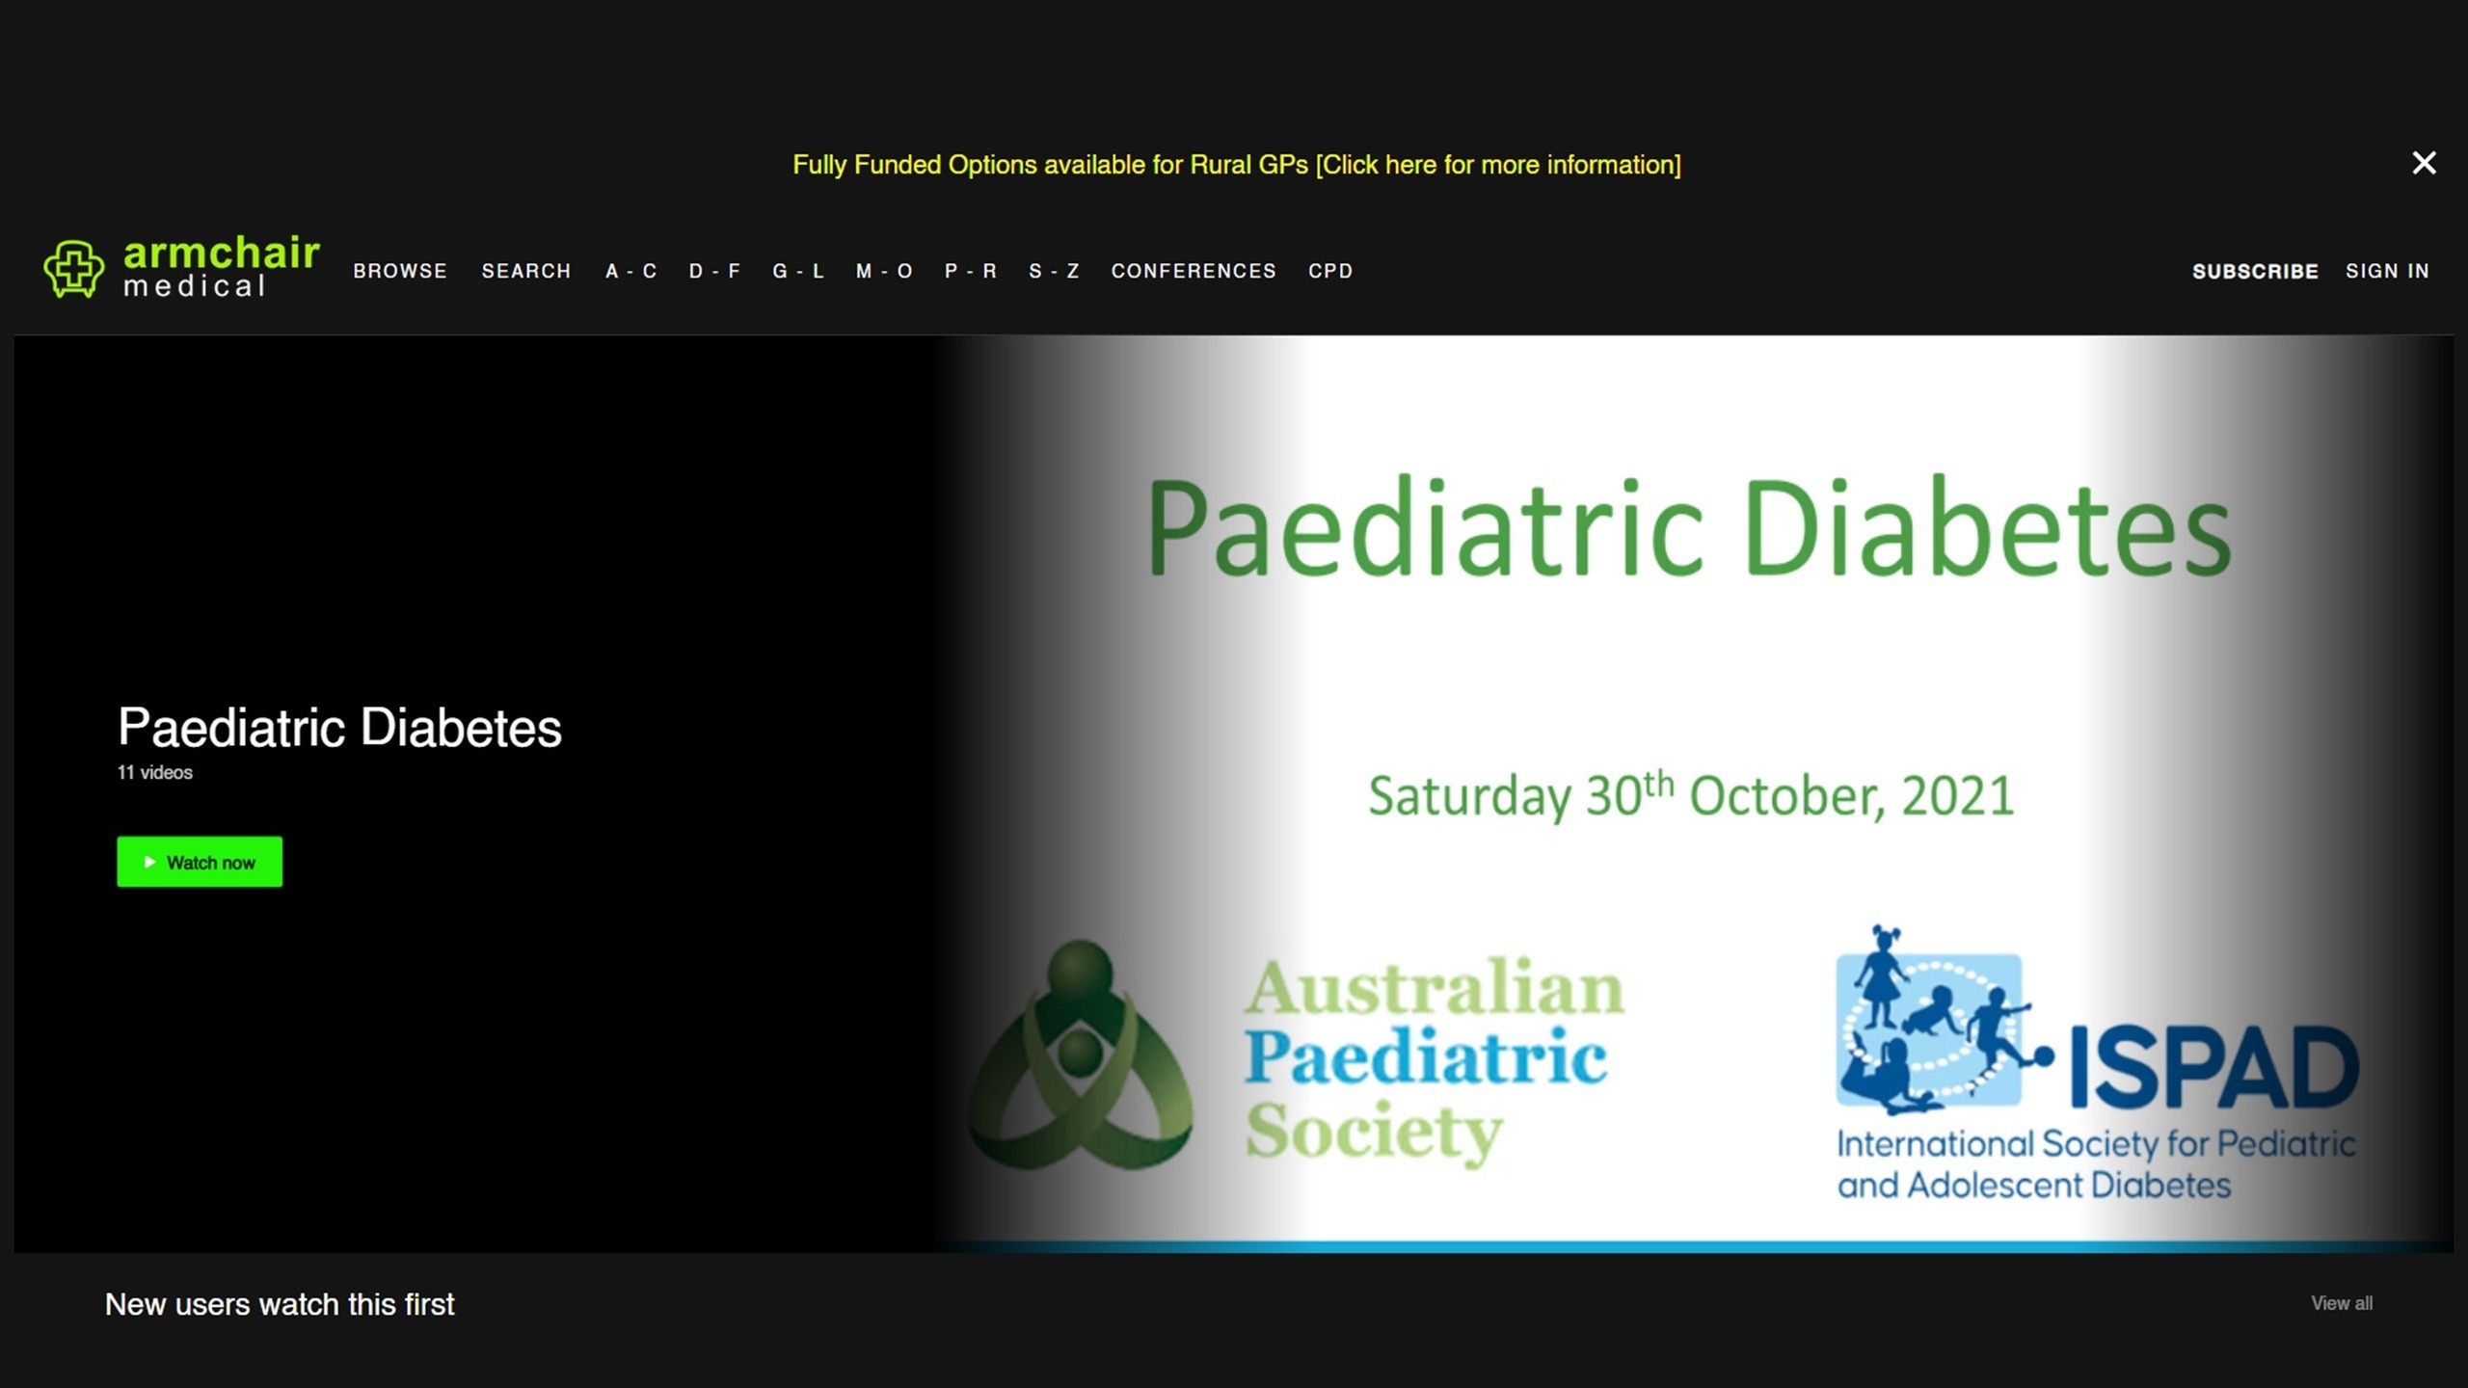Click the play icon in Watch now button
Viewport: 2468px width, 1388px height.
(149, 862)
